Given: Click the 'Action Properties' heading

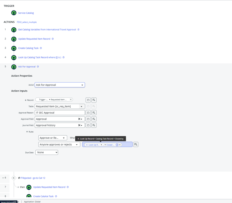Looking at the screenshot, I should pos(22,76).
